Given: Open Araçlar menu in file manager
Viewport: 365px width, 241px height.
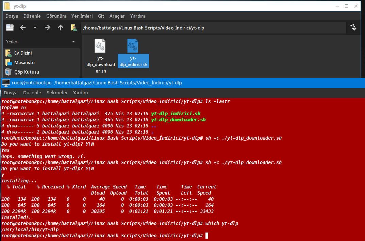Looking at the screenshot, I should [117, 16].
